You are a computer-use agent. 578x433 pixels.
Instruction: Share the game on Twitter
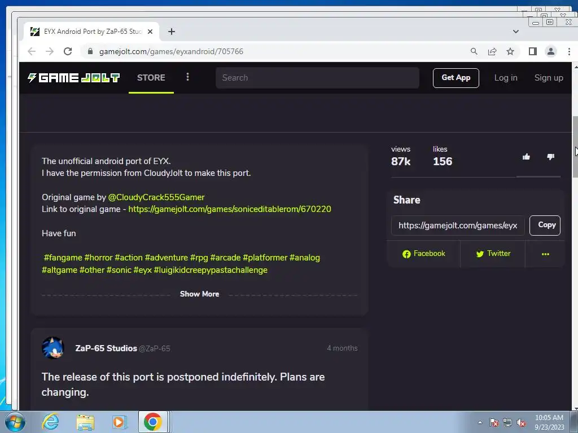coord(493,254)
